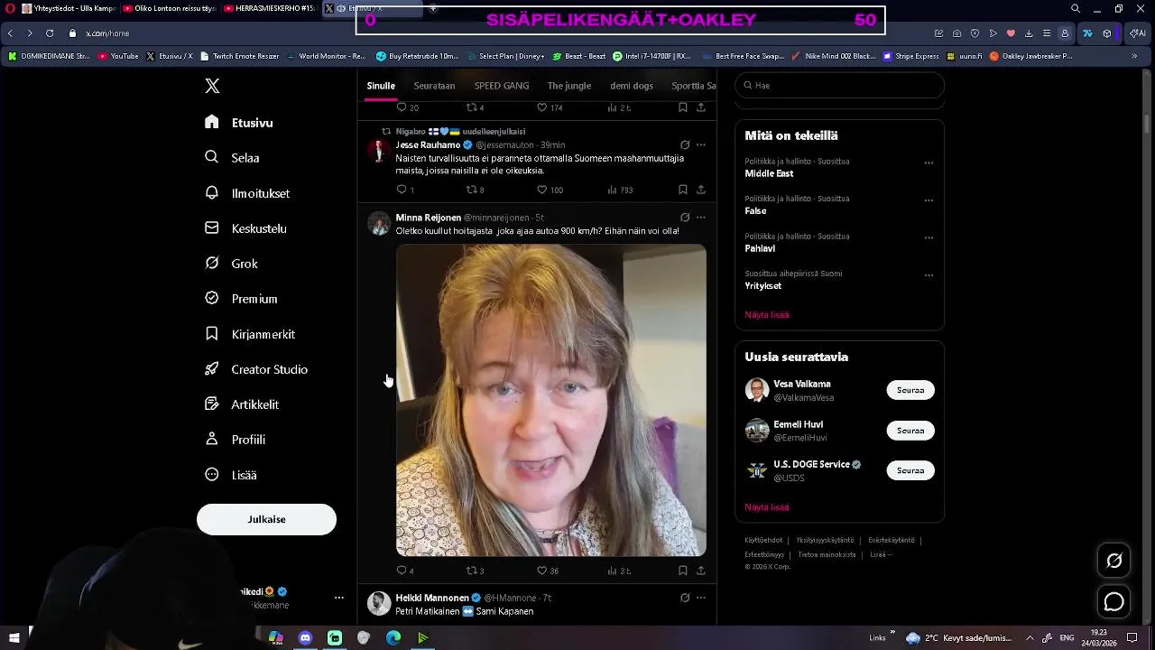Show more trends via Näytä lisää
Screen dimensions: 1155x650
pos(767,315)
